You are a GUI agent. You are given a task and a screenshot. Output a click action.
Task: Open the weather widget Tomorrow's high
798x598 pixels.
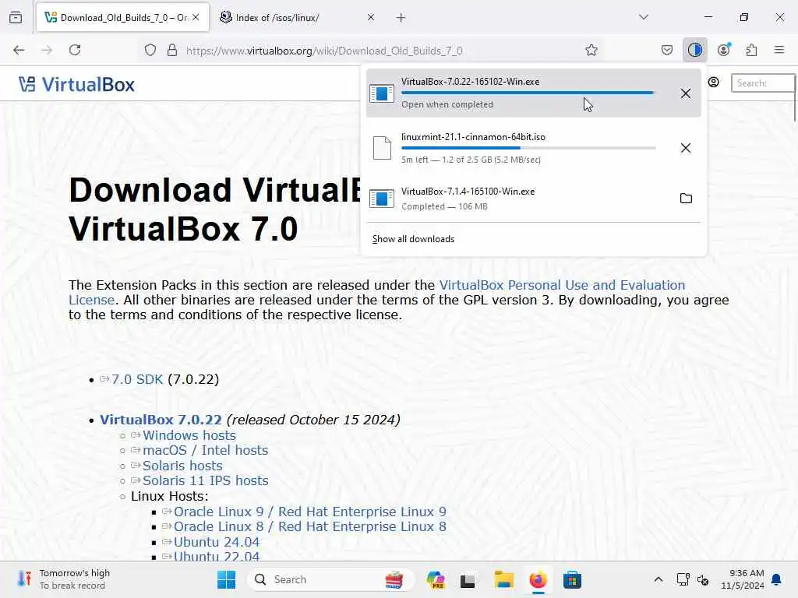click(64, 579)
